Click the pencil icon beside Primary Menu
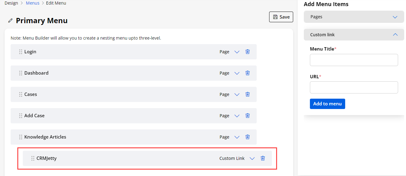 11,21
